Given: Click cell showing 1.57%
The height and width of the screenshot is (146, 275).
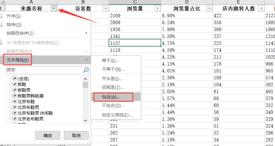Looking at the screenshot, I should (x=187, y=98).
